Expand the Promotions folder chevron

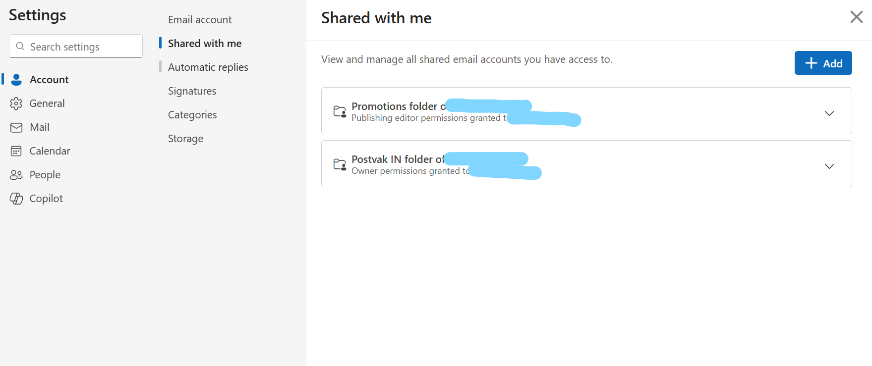point(829,113)
